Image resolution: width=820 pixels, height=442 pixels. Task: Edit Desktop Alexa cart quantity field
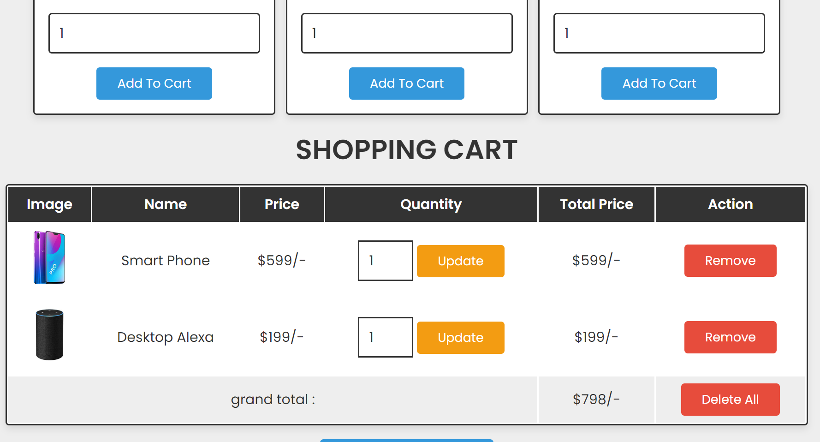(385, 337)
